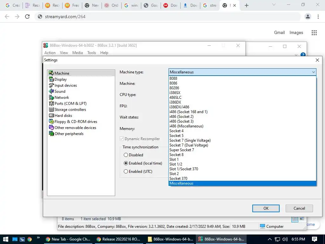Choose 8088 from machine type list
The width and height of the screenshot is (325, 244).
point(242,78)
